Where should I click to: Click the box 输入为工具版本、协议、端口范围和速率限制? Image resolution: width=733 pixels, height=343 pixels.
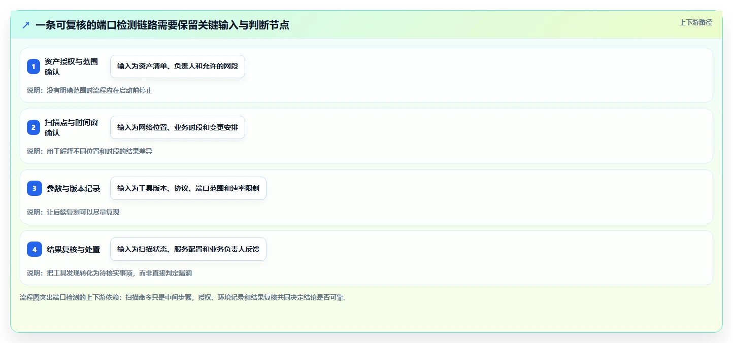(x=188, y=188)
